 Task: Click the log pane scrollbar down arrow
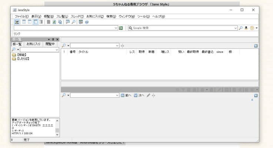point(57,135)
